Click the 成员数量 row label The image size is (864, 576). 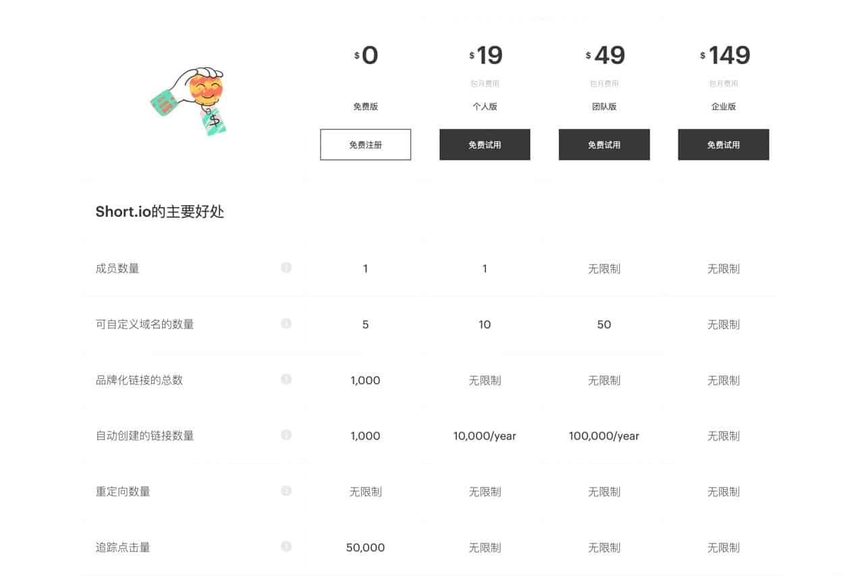117,268
